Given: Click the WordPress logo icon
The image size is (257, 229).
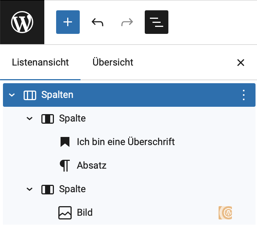Looking at the screenshot, I should click(x=22, y=22).
